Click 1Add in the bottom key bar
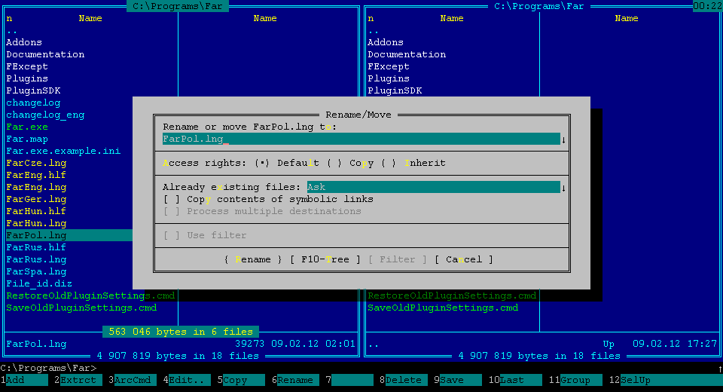 [27, 380]
